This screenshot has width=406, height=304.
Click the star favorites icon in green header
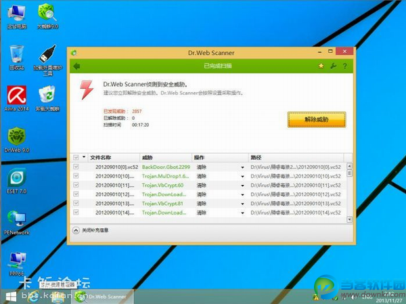click(321, 66)
